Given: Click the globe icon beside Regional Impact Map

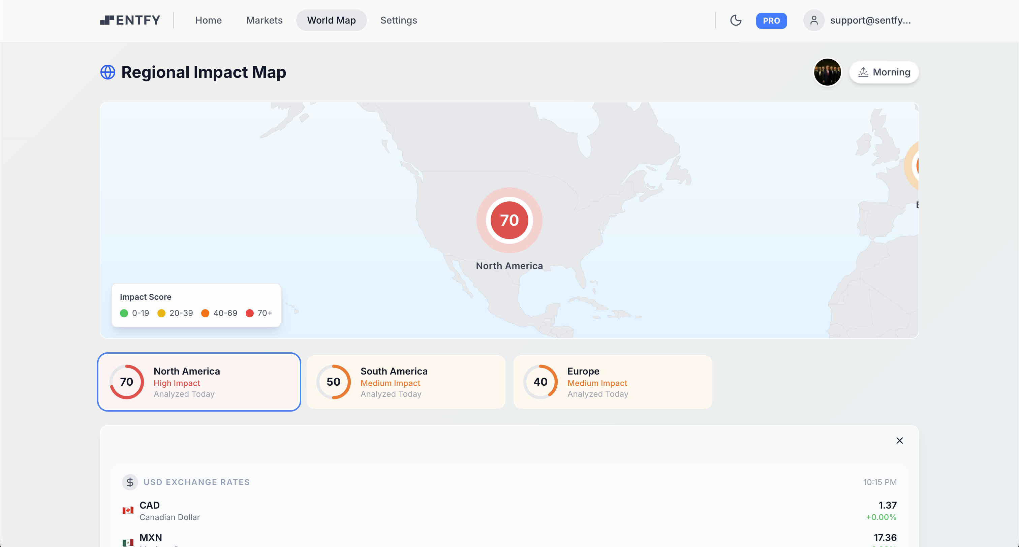Looking at the screenshot, I should click(107, 72).
